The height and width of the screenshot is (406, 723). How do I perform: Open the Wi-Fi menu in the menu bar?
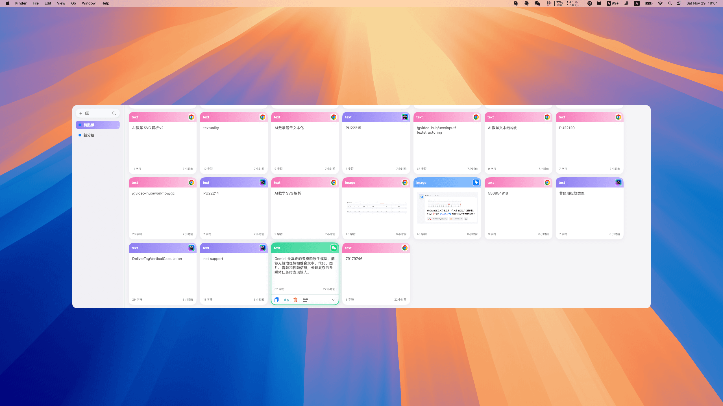tap(660, 3)
